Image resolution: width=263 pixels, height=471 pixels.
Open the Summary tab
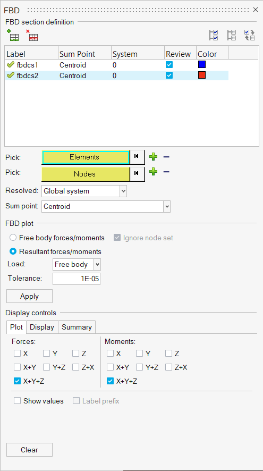(x=77, y=327)
